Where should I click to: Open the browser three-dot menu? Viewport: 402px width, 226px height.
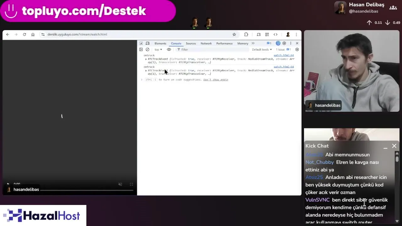[296, 35]
